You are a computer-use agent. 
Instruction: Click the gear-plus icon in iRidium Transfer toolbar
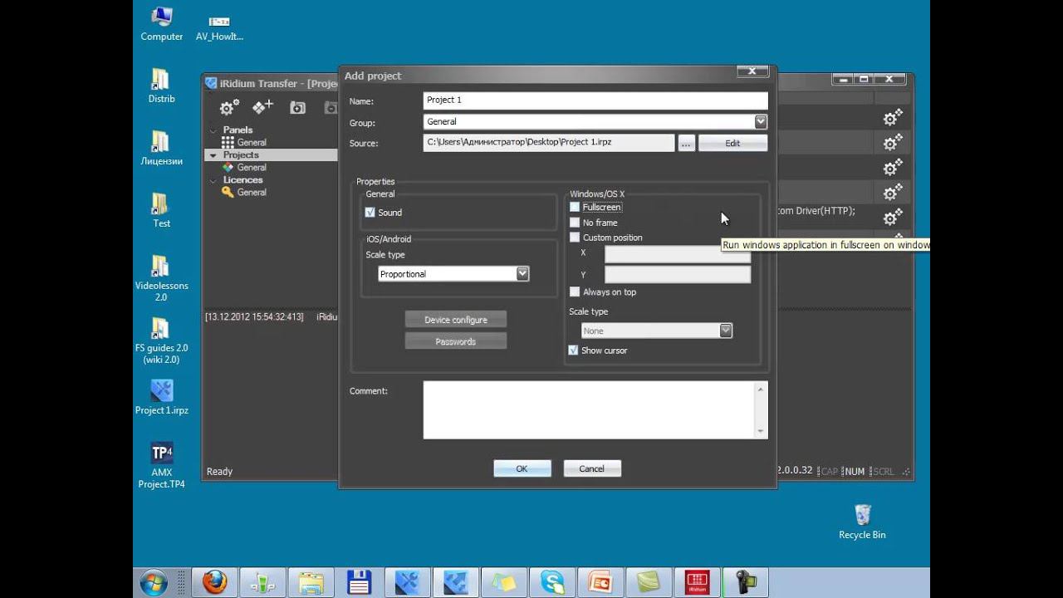229,107
